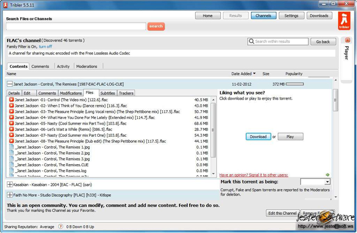Click play icon beside Nasty Part Two track
The image size is (357, 233).
(12, 123)
